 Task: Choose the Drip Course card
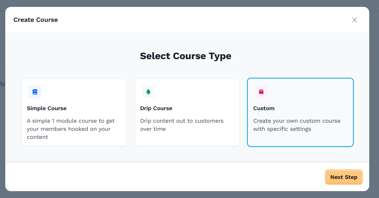tap(187, 112)
